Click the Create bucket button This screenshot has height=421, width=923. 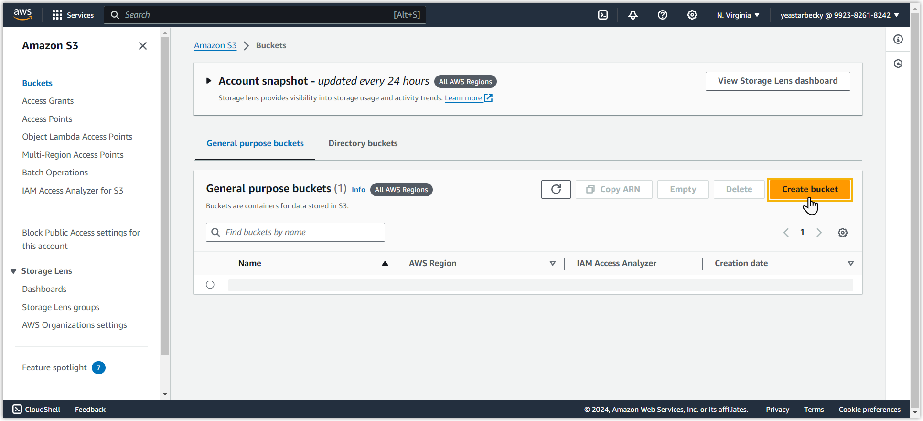point(809,189)
